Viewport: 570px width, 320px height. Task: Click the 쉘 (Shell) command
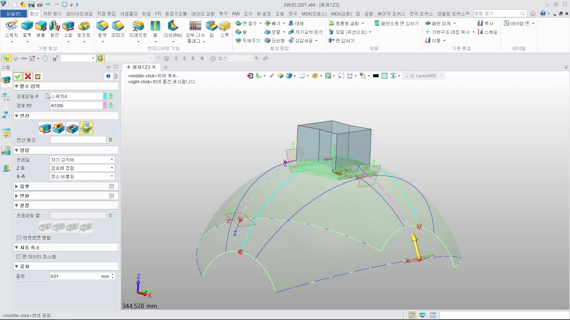coord(241,32)
